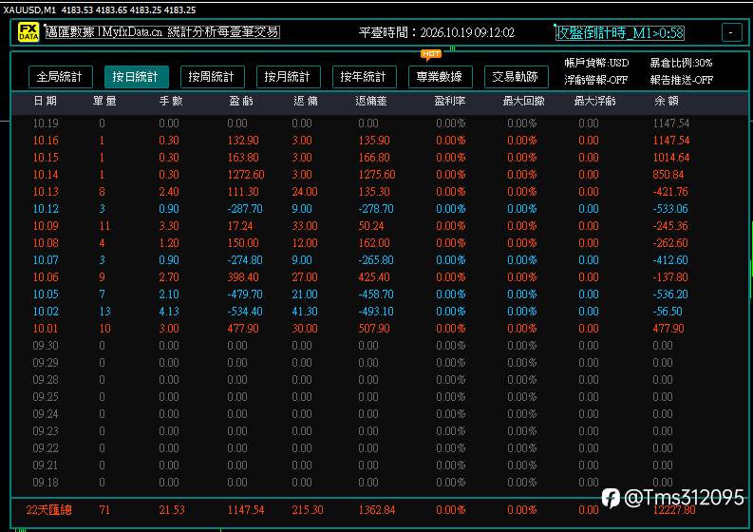Click profit value 1272.60 in 10.14 row
Screen dimensions: 753x532
[x=245, y=175]
